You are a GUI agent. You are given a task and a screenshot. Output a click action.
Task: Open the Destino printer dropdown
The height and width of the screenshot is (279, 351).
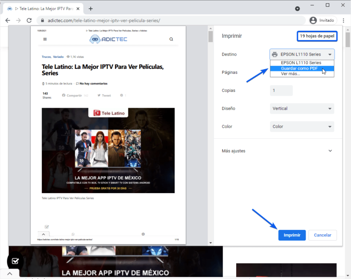(x=302, y=54)
